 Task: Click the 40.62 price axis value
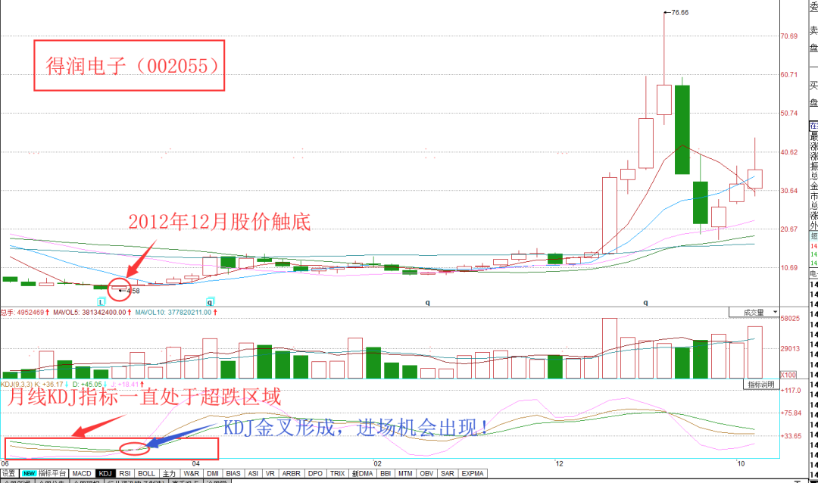click(789, 152)
